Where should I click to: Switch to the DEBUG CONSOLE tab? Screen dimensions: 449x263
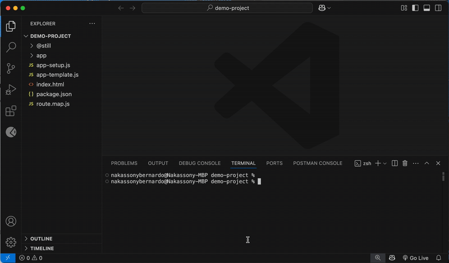tap(200, 163)
